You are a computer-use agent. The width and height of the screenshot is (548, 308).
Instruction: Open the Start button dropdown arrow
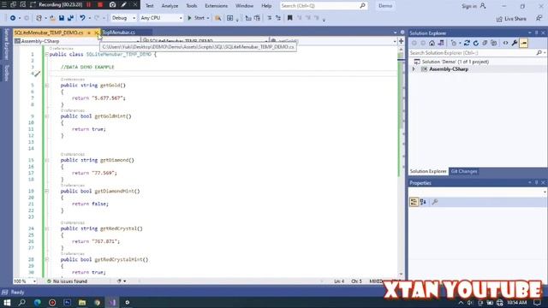click(x=208, y=18)
